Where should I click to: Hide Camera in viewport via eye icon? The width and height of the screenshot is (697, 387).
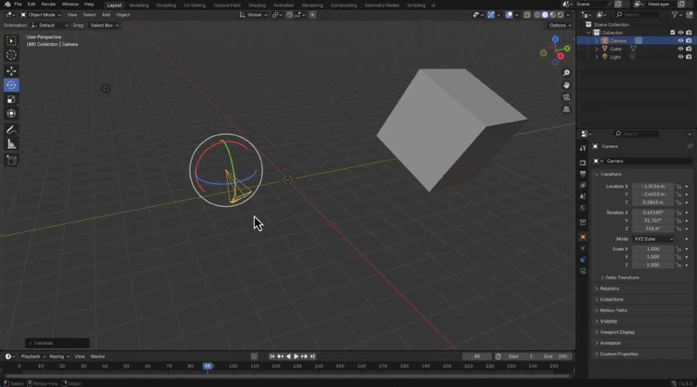pos(681,41)
